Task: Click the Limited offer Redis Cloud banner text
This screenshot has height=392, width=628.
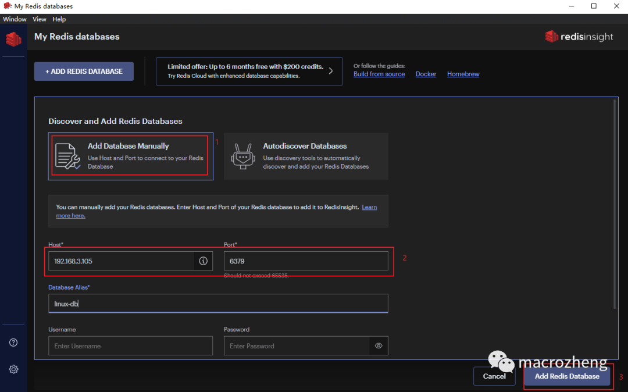Action: click(x=245, y=71)
